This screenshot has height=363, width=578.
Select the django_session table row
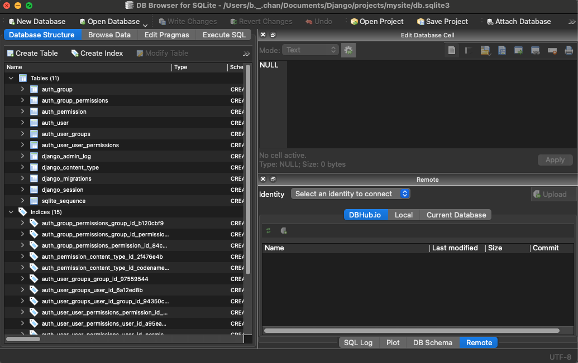[x=124, y=190]
